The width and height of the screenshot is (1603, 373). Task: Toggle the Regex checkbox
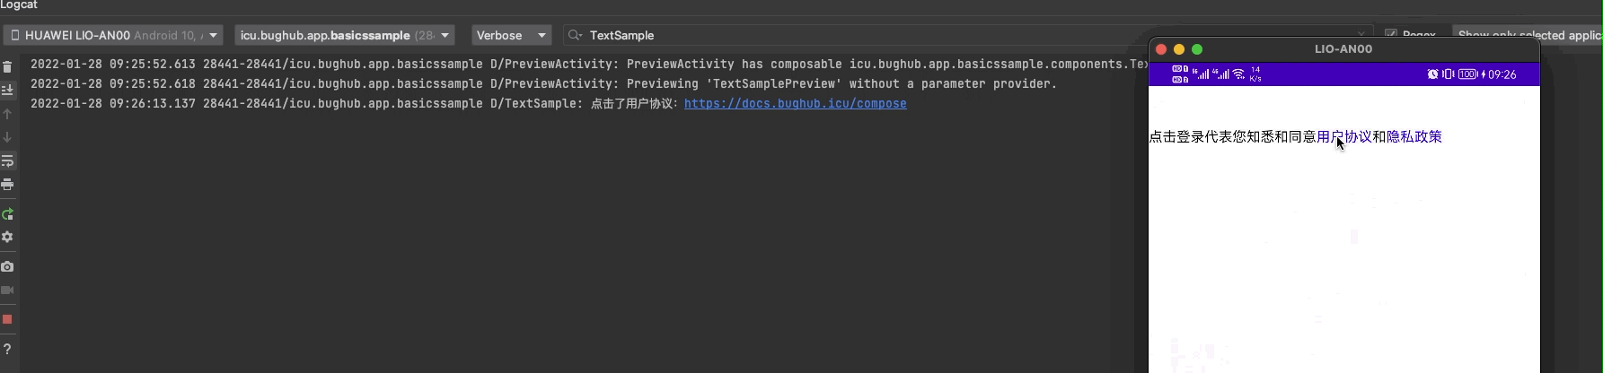[1391, 35]
